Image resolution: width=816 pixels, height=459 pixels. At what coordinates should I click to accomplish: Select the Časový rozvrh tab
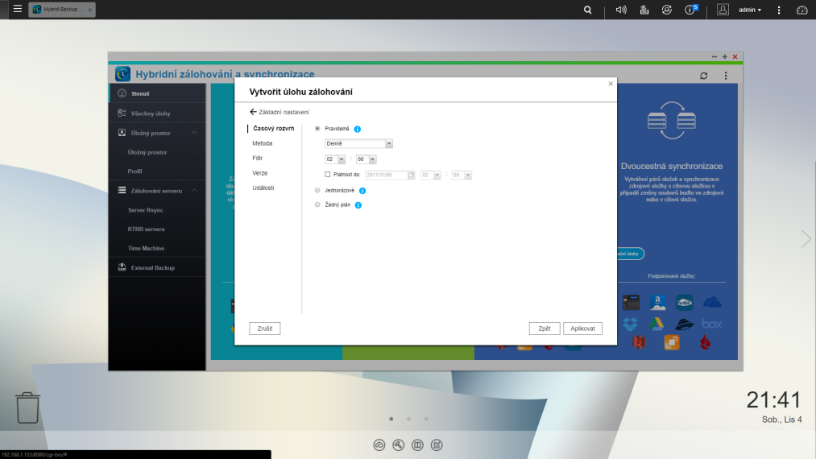coord(274,128)
